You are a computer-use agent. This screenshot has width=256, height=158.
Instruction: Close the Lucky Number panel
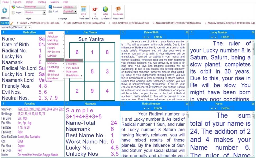(x=253, y=32)
